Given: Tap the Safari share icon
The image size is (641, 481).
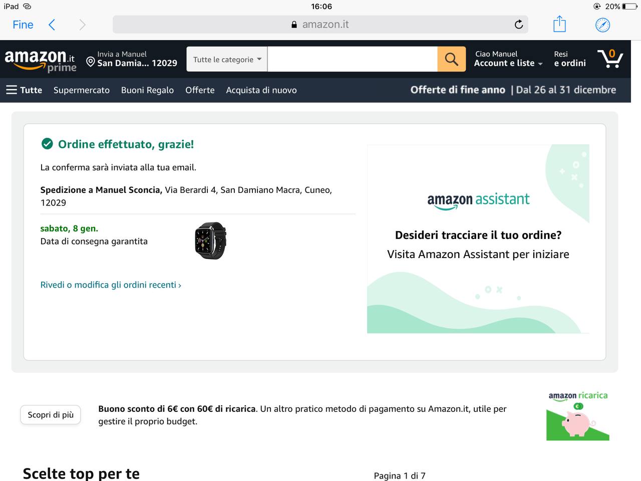Looking at the screenshot, I should (559, 24).
